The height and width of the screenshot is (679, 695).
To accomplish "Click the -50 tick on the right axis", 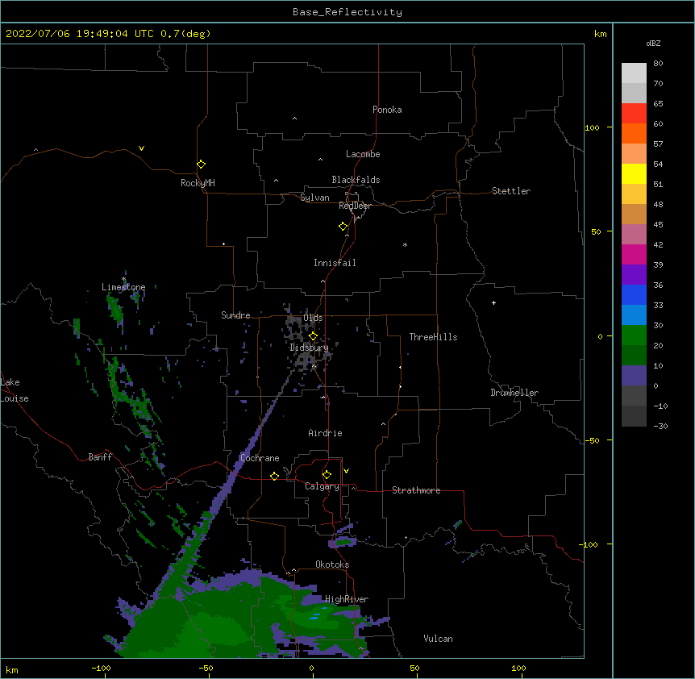I will pos(592,440).
